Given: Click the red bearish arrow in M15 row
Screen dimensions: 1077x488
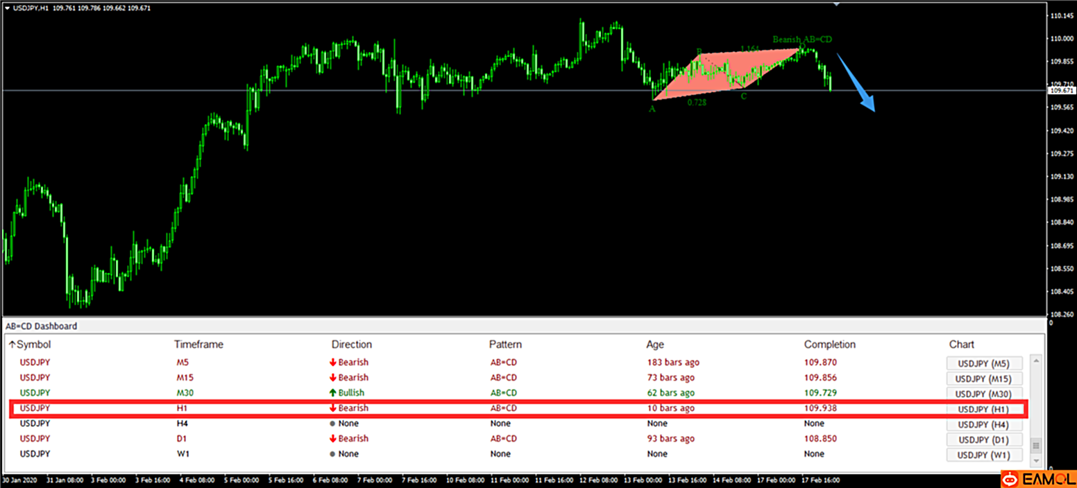Looking at the screenshot, I should 333,378.
